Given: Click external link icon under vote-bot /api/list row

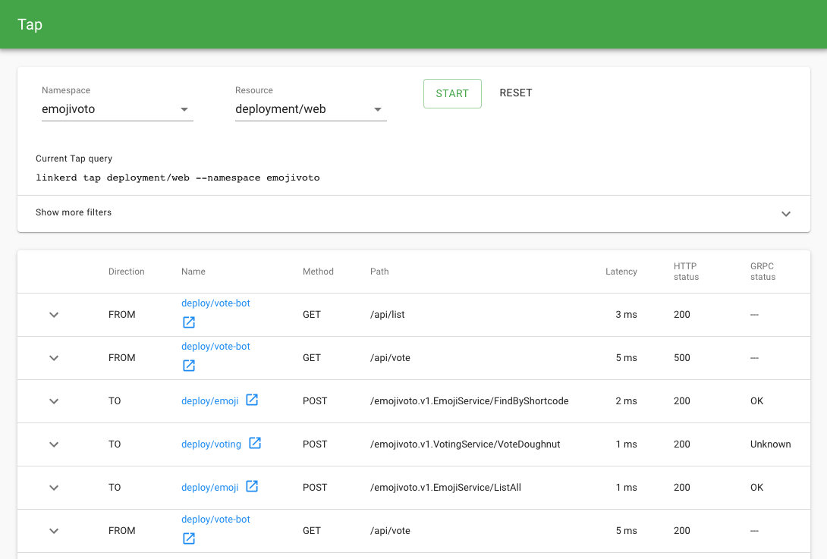Looking at the screenshot, I should [189, 322].
